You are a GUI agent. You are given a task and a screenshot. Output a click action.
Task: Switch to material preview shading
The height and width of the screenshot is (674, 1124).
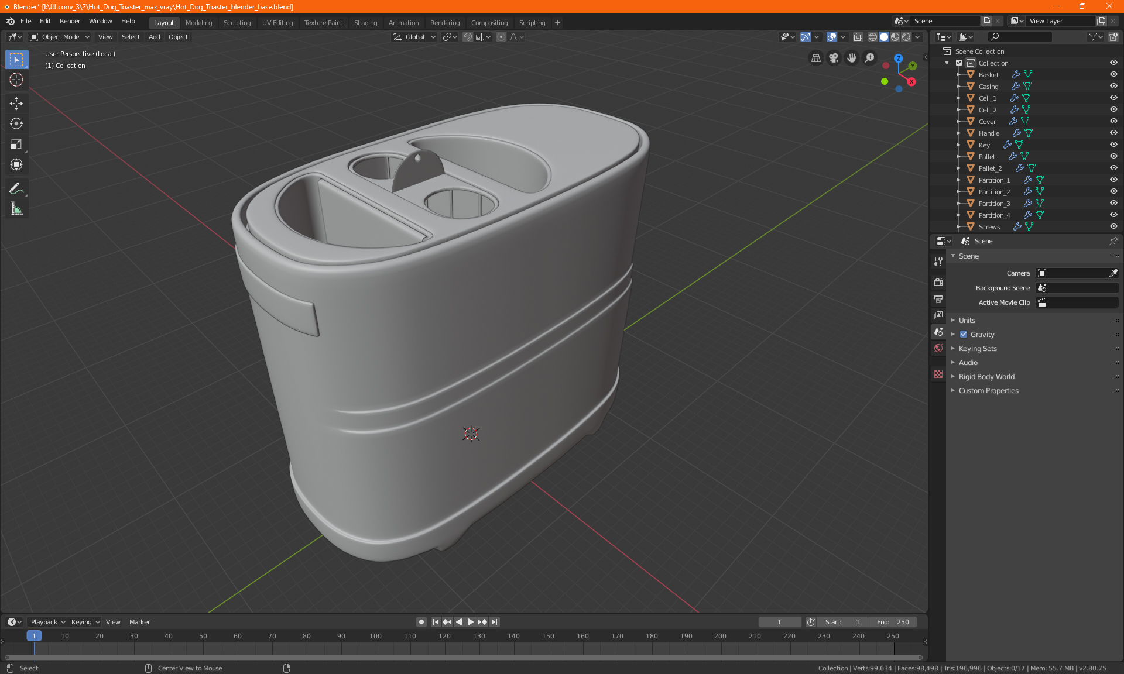[x=895, y=37]
